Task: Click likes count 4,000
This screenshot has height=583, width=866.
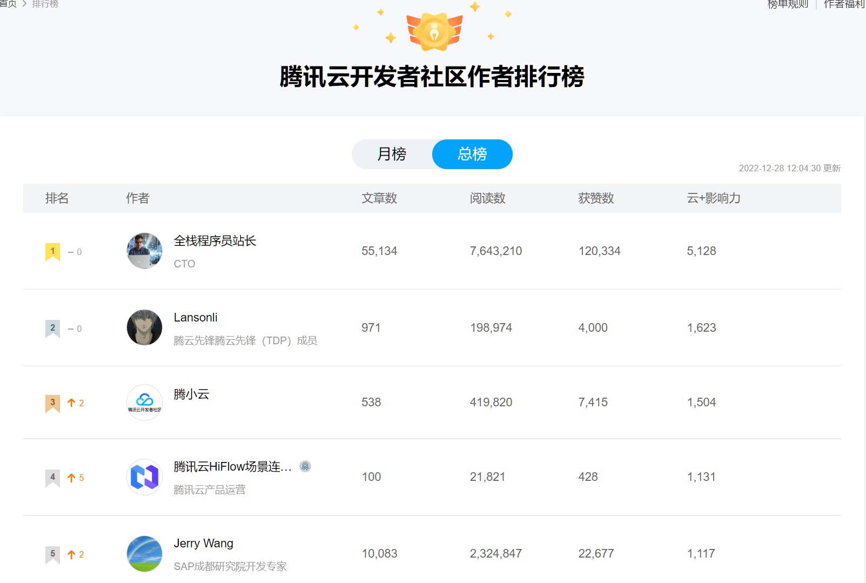Action: [593, 328]
